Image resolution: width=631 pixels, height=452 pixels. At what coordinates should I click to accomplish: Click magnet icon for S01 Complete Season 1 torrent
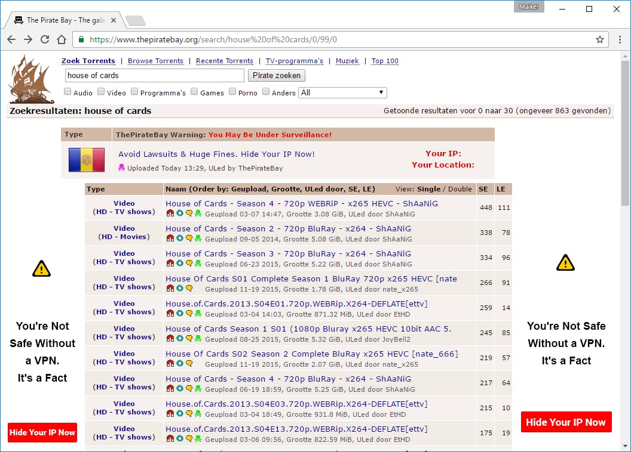coord(170,289)
